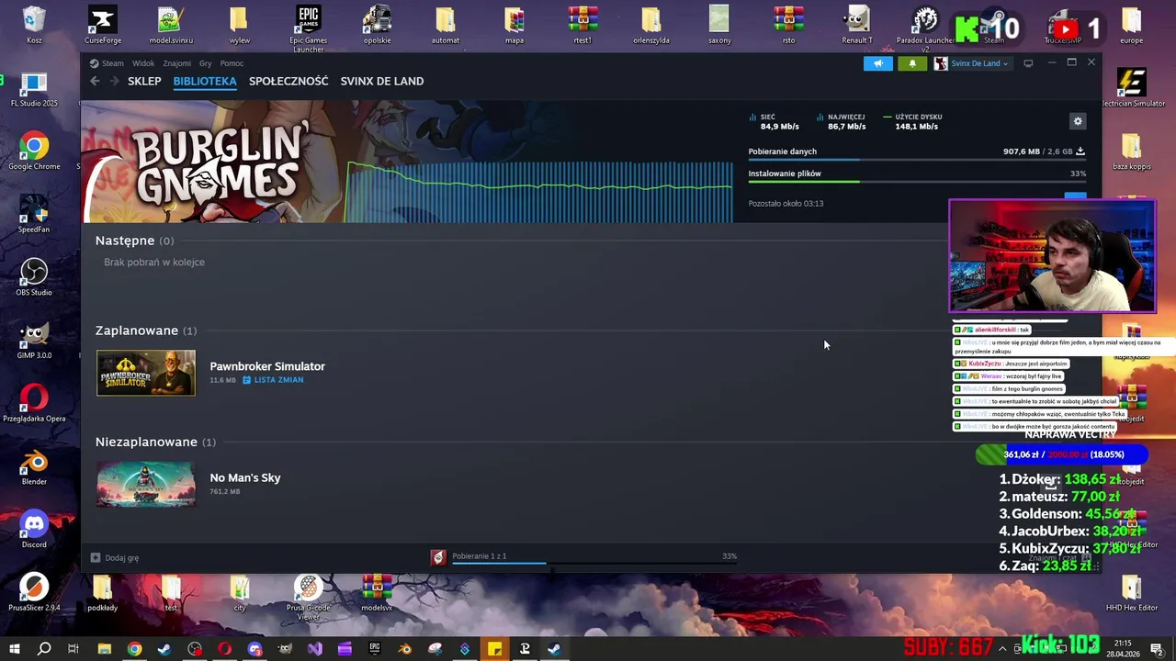Open Prusa G-code Viewer desktop icon

308,596
